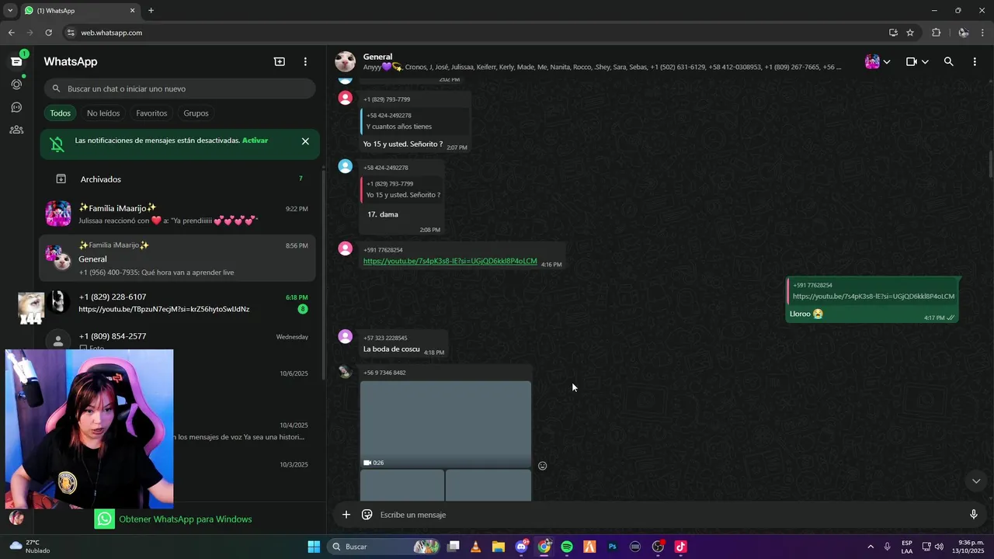Open the attach plus menu
This screenshot has width=994, height=559.
click(346, 515)
